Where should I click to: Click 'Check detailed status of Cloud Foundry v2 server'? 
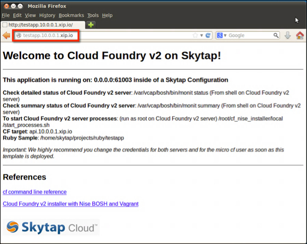[67, 92]
